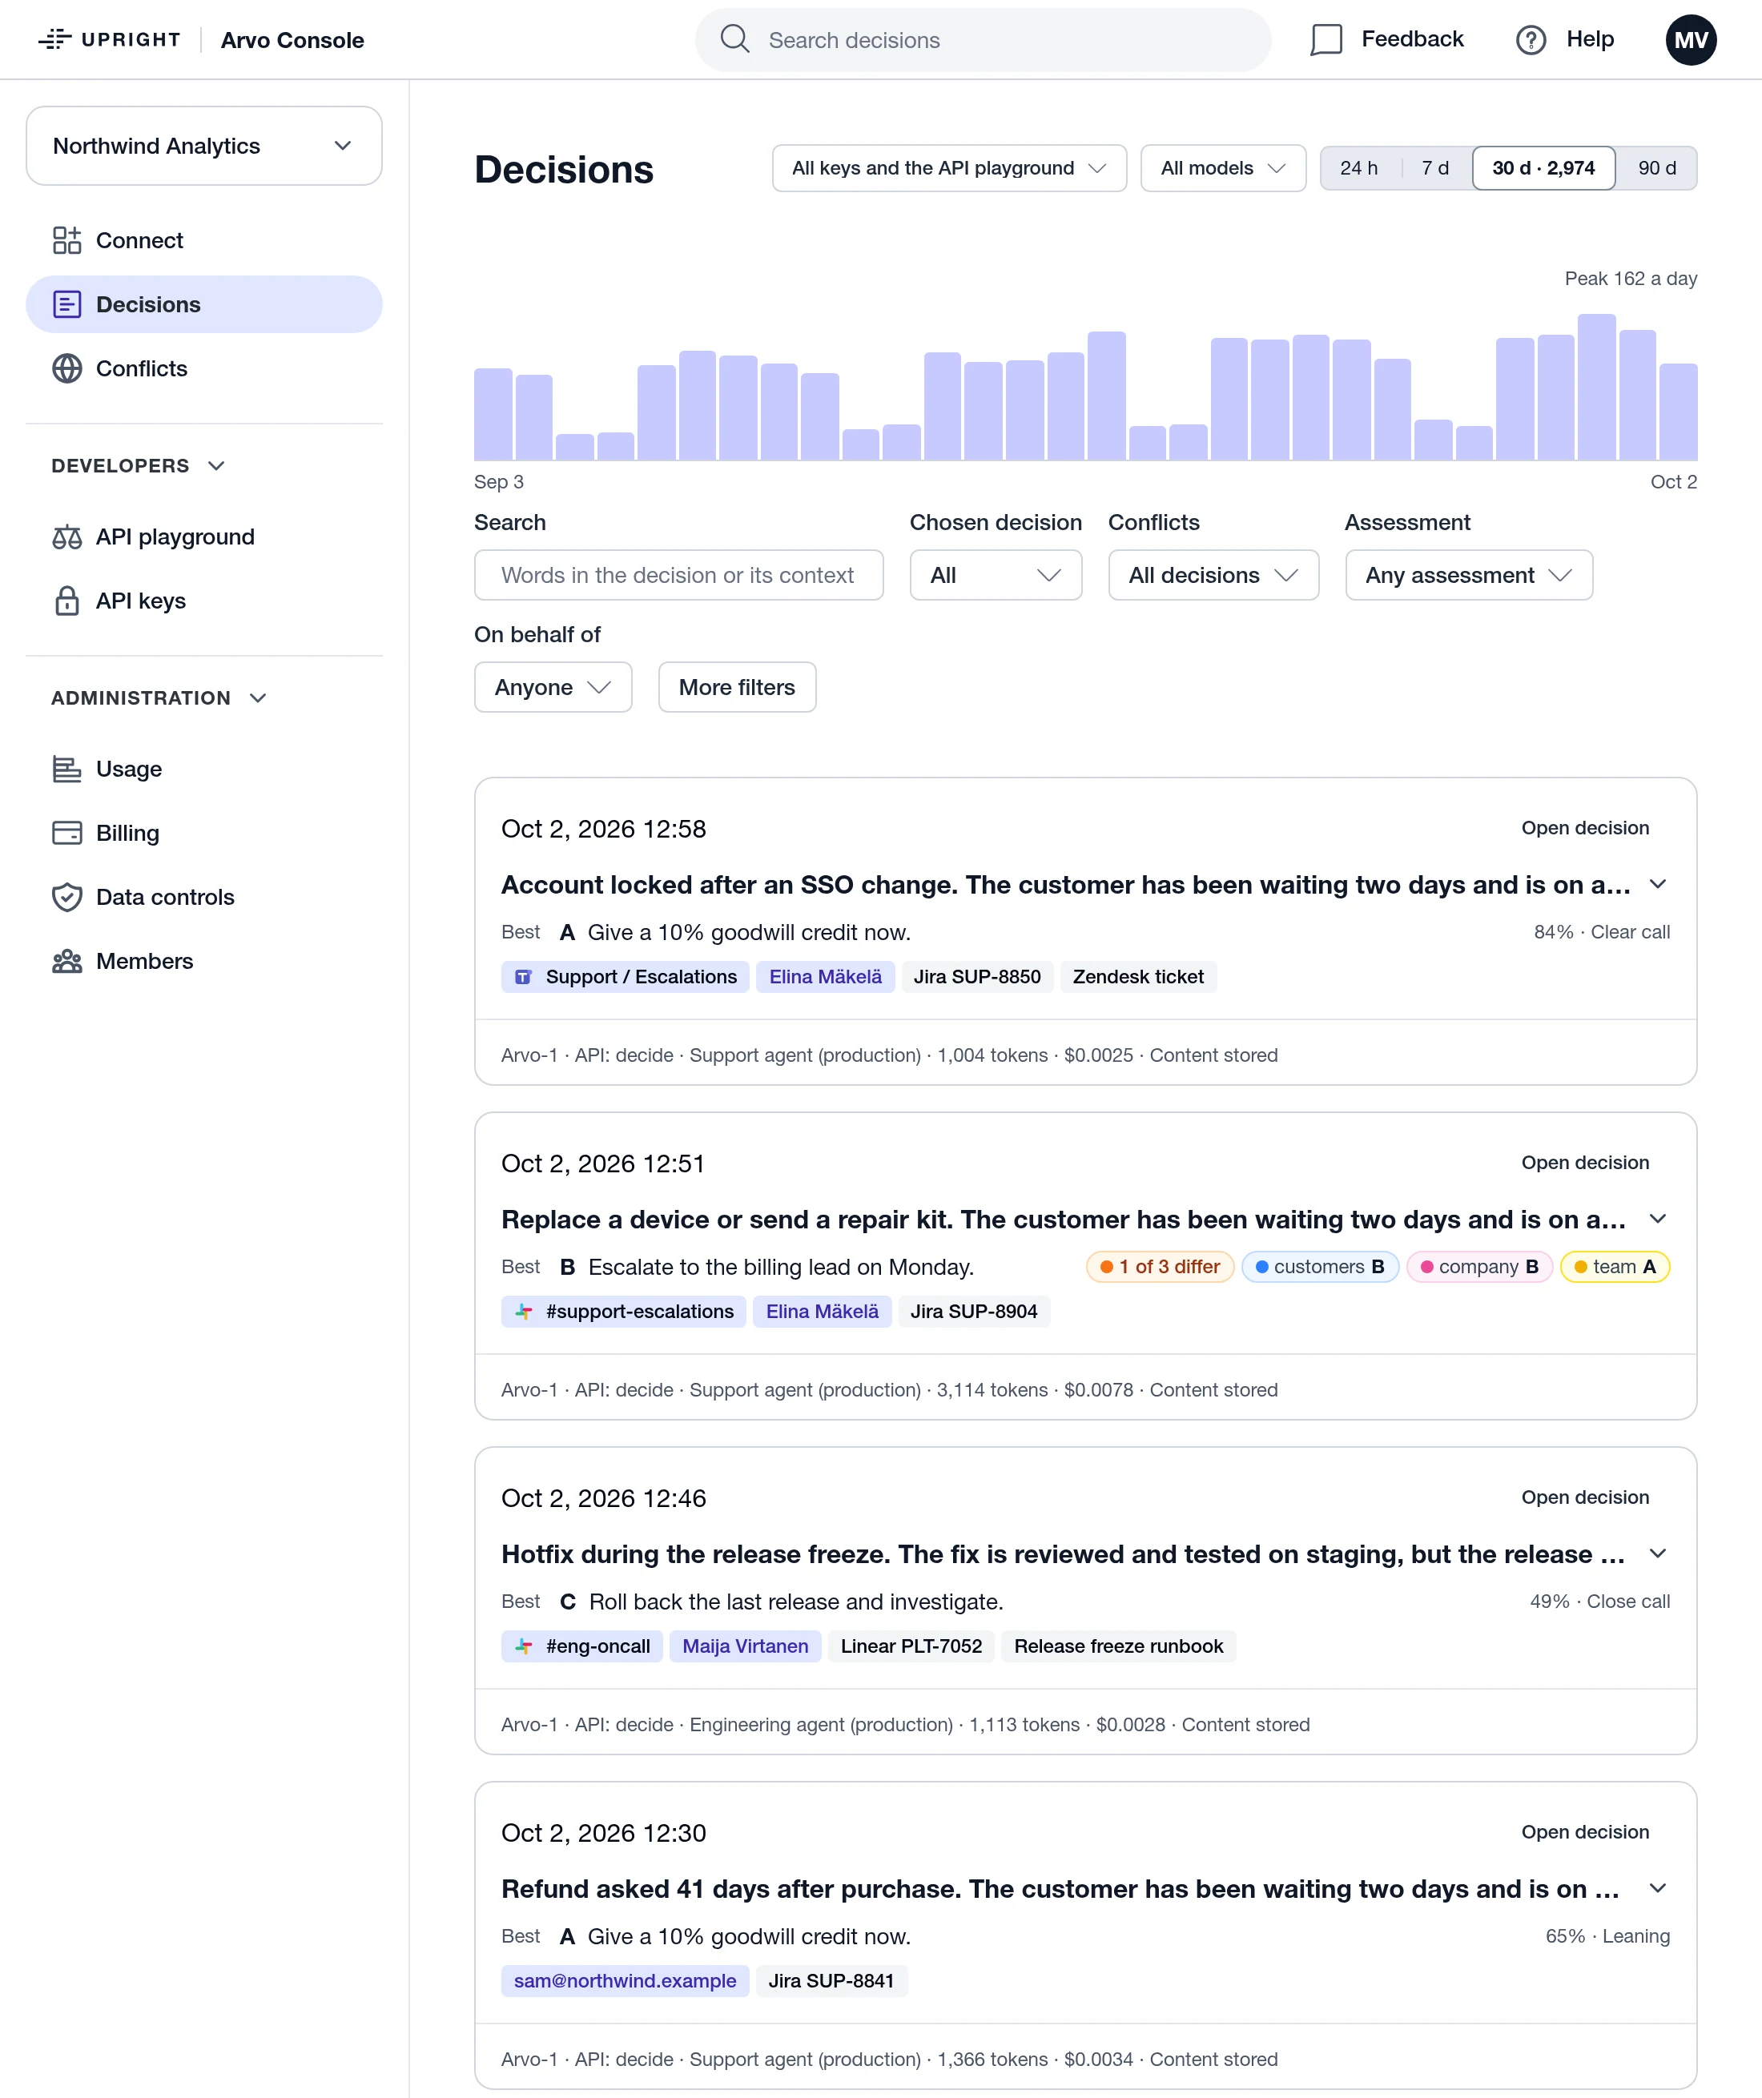
Task: Click the Slack icon in #eng-oncall tag
Action: [x=523, y=1646]
